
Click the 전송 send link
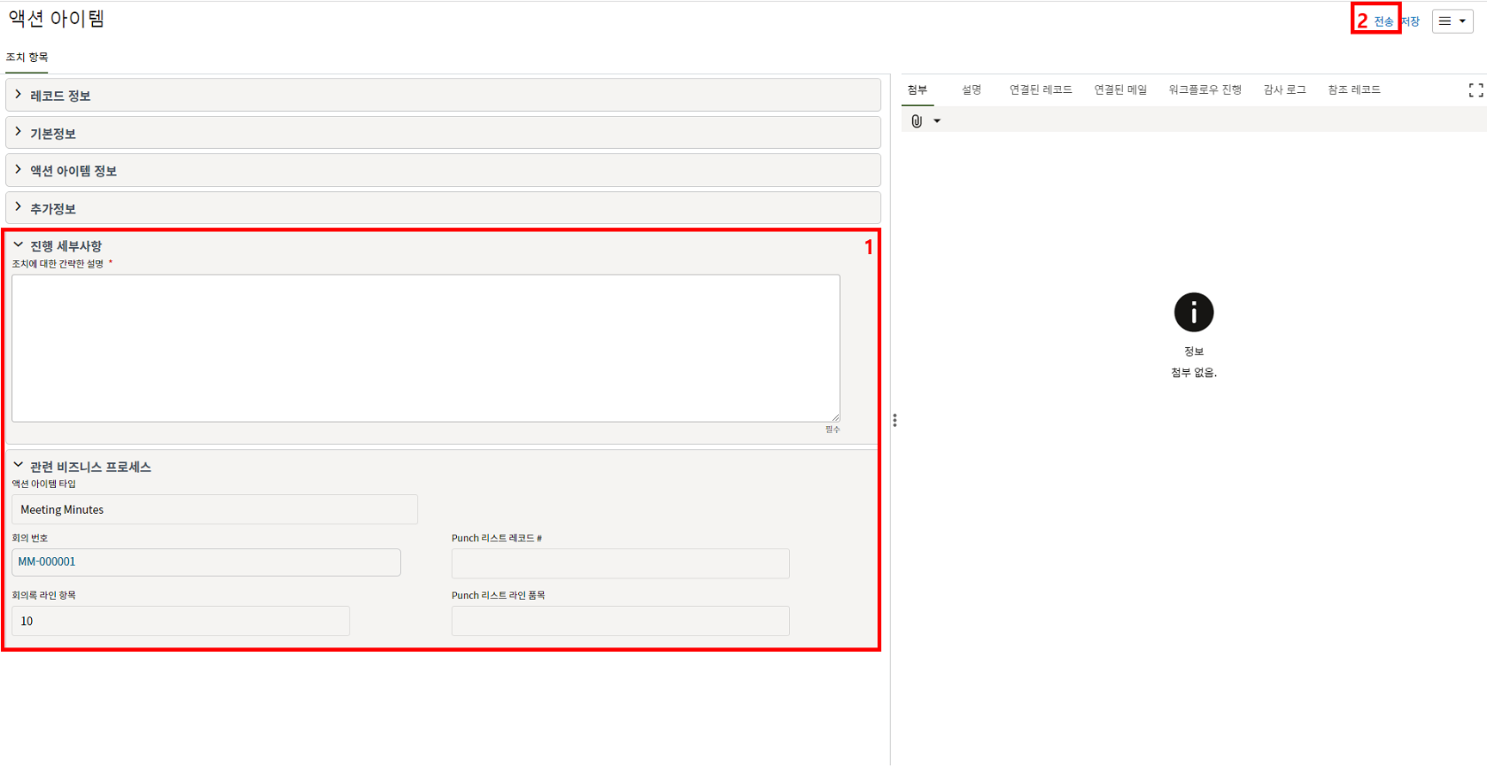point(1383,22)
